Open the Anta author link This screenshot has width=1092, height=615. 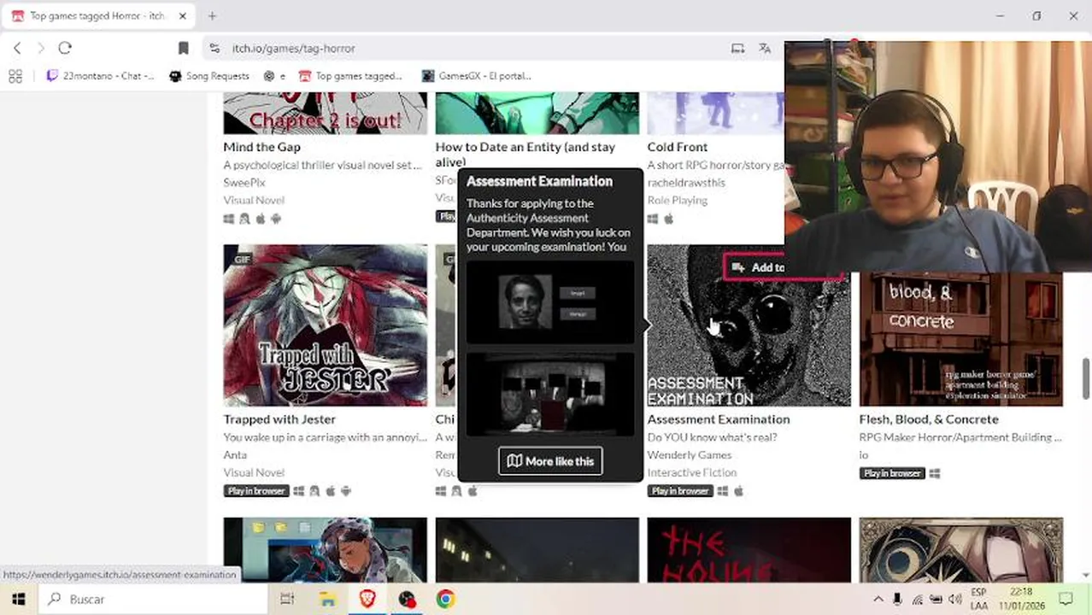click(235, 454)
